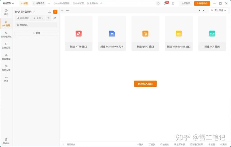Open the 新建 TCP 服务 card
Screen dimensions: 231x147
212,34
